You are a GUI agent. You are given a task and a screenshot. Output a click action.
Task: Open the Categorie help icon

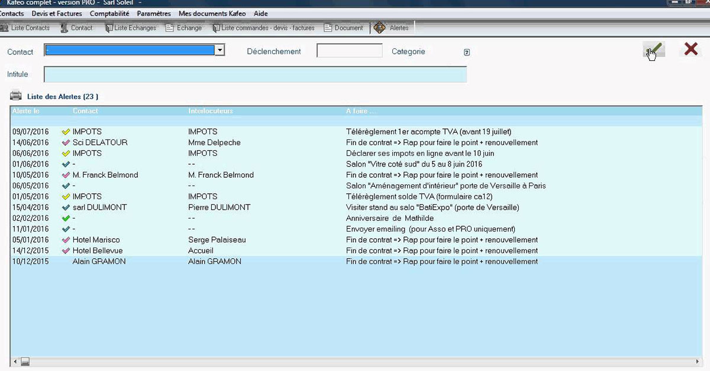467,52
